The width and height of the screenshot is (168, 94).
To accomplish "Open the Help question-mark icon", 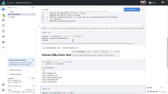I will click(x=3, y=90).
